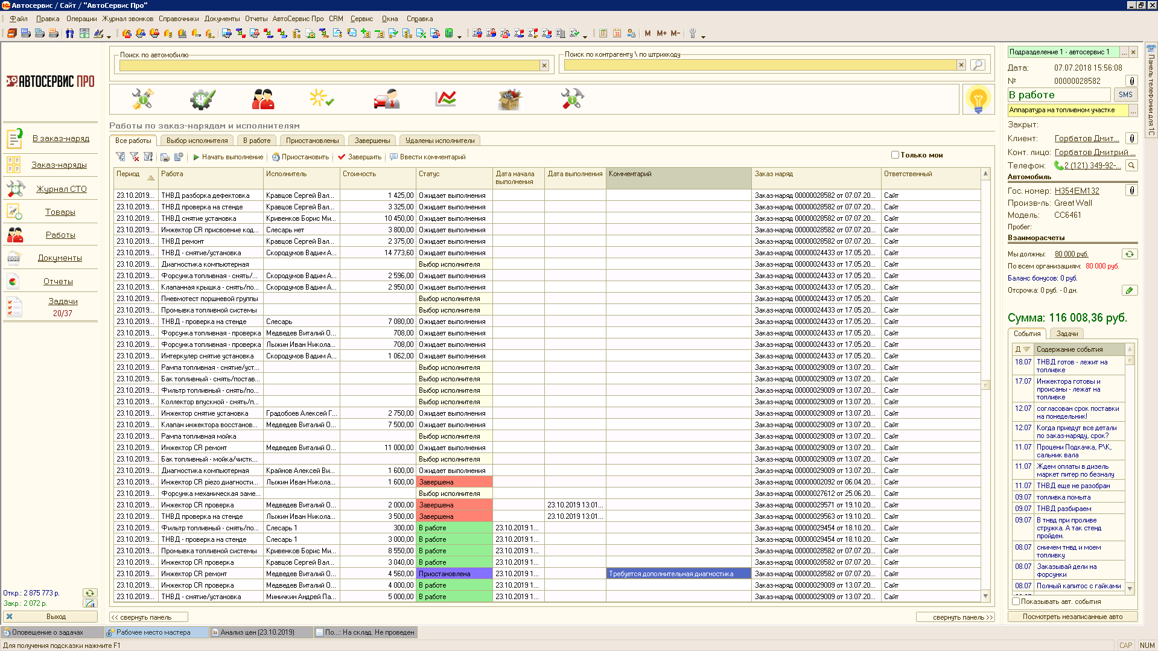The height and width of the screenshot is (651, 1158).
Task: Enable the 'Только мои' checkbox
Action: [895, 155]
